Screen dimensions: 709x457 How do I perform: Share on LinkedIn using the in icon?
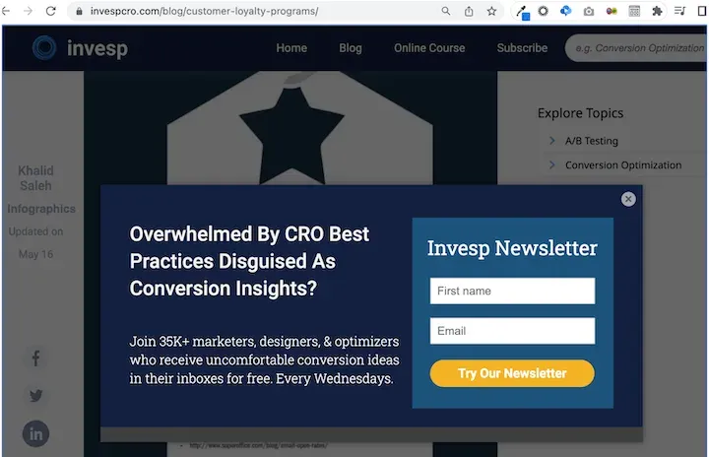coord(35,434)
